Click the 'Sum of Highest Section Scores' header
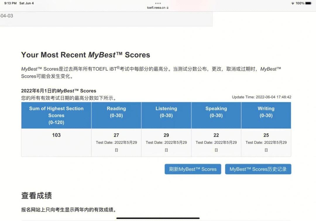 click(x=56, y=115)
